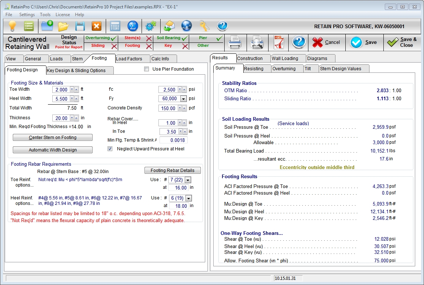Viewport: 424px width, 285px height.
Task: Print using the printer icon
Action: (x=235, y=42)
